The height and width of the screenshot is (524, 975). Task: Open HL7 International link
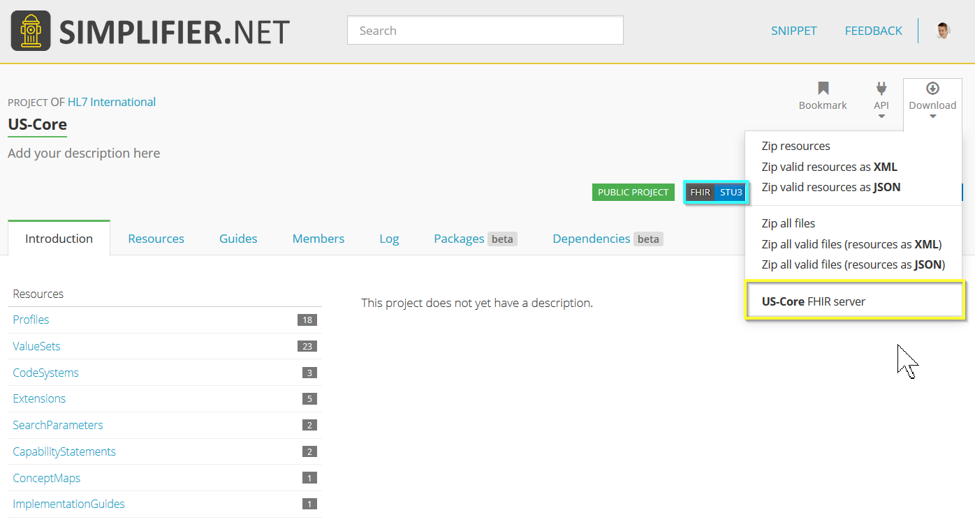point(112,102)
